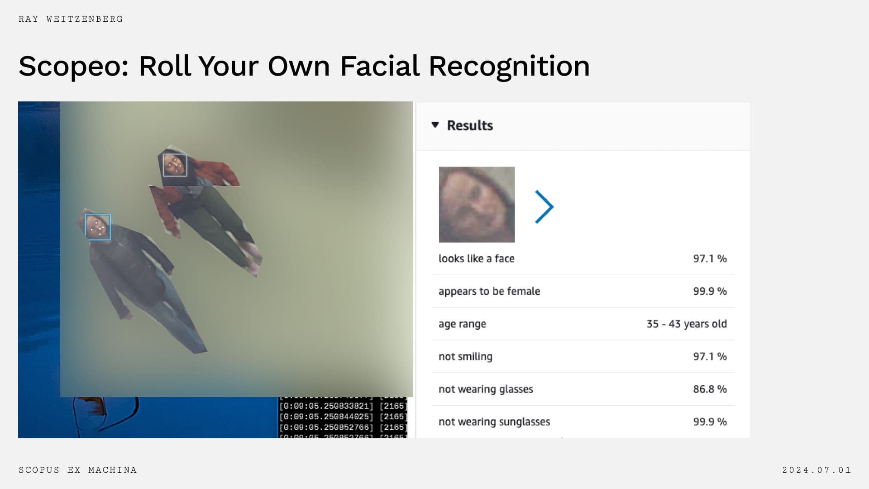Click the upper face detection box
Image resolution: width=869 pixels, height=489 pixels.
[175, 165]
